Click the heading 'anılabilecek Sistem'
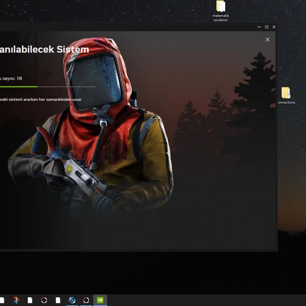 tap(44, 49)
